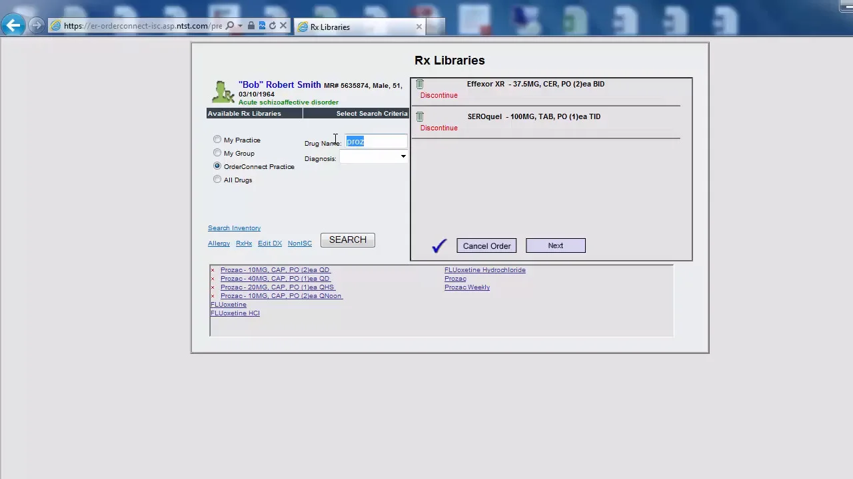The width and height of the screenshot is (853, 479).
Task: Click red x beside Prozac 20MG QHS
Action: (213, 287)
